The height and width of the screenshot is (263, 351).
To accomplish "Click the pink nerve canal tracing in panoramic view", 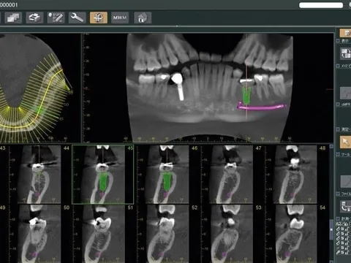I will tap(262, 107).
